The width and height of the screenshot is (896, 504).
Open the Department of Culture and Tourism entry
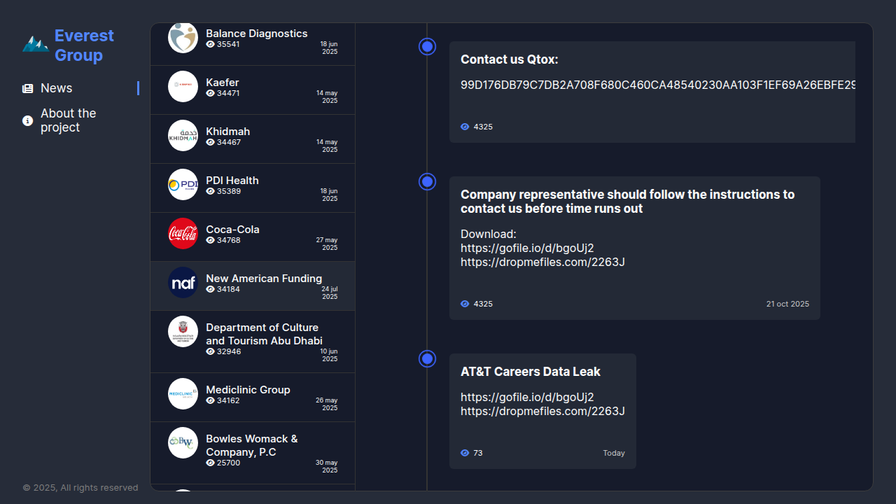click(263, 334)
